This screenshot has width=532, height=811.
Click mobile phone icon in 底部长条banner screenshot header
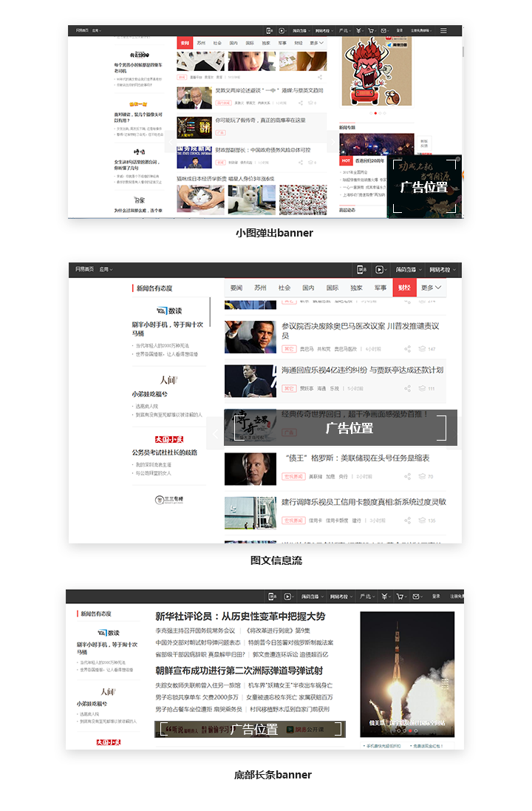(272, 597)
